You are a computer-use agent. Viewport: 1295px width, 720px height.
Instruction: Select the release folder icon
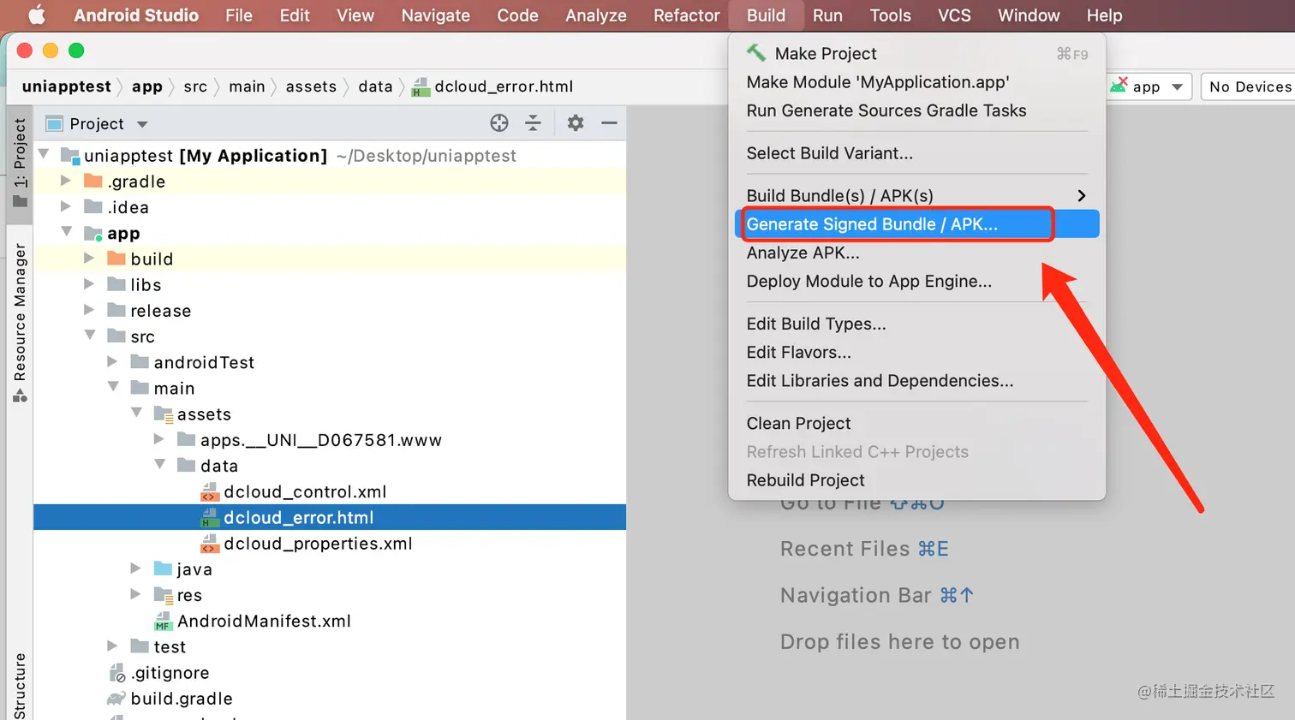coord(116,310)
